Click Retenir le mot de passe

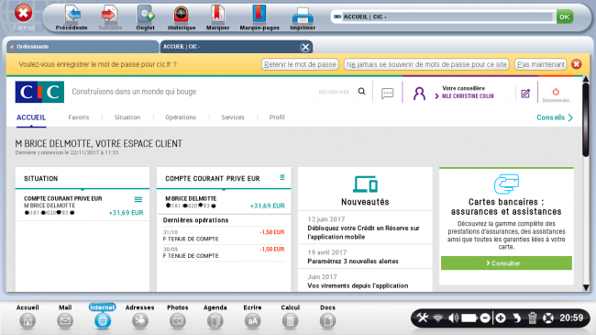click(x=300, y=64)
